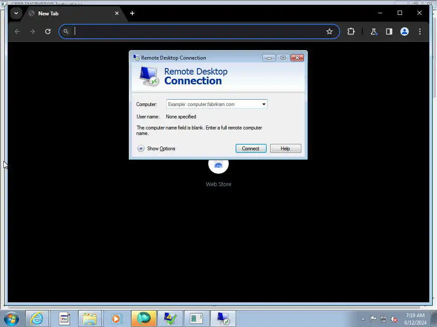Screen dimensions: 437x327
Task: Reload the current browser page
Action: tap(48, 32)
